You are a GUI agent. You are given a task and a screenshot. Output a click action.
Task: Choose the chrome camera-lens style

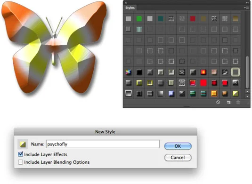point(236,83)
